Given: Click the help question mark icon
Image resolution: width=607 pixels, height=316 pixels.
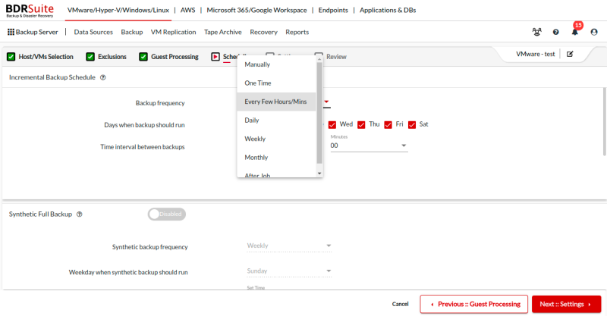Looking at the screenshot, I should tap(555, 33).
